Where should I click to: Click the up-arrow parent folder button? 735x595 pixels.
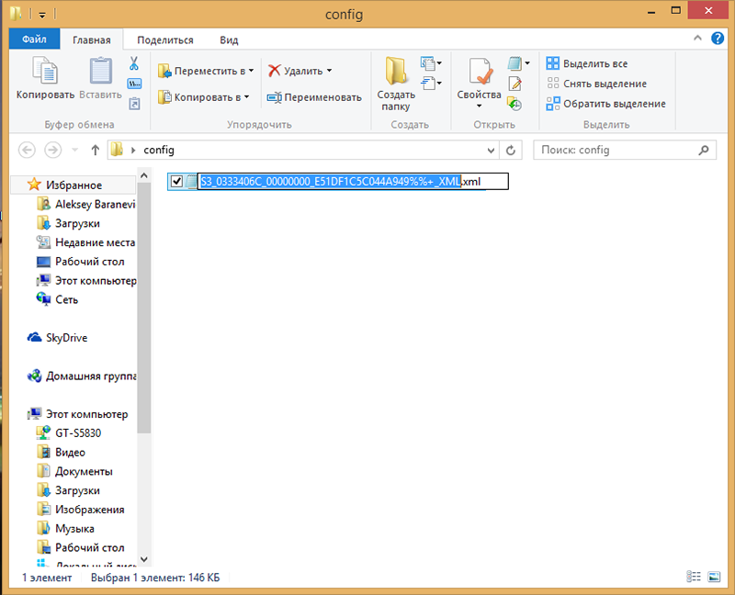tap(95, 150)
